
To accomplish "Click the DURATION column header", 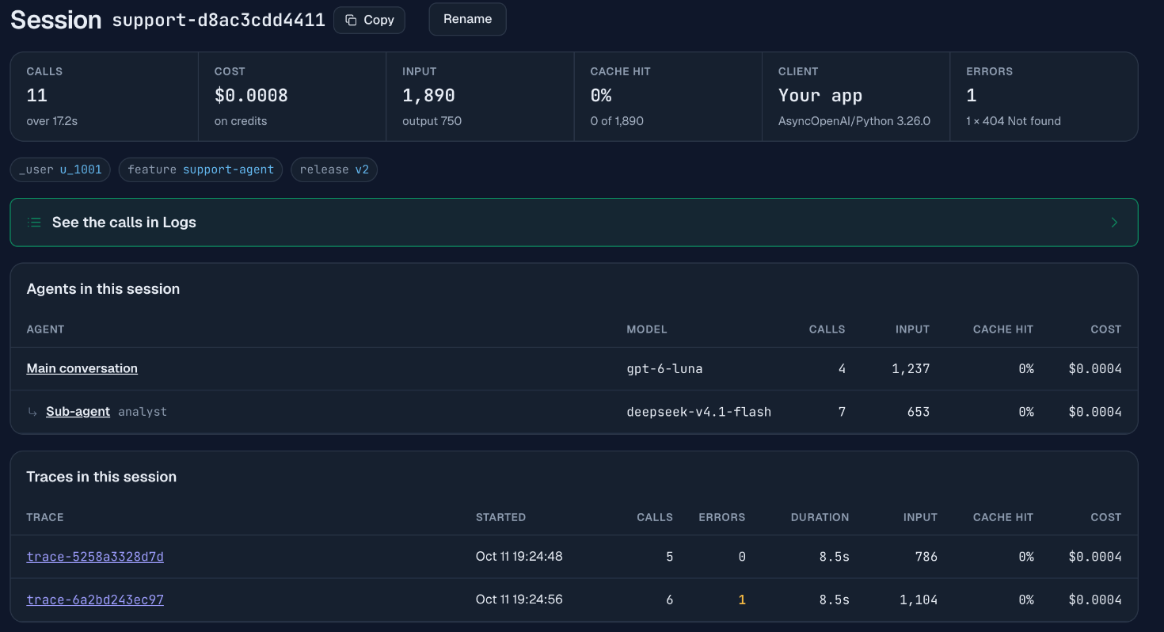I will (820, 517).
